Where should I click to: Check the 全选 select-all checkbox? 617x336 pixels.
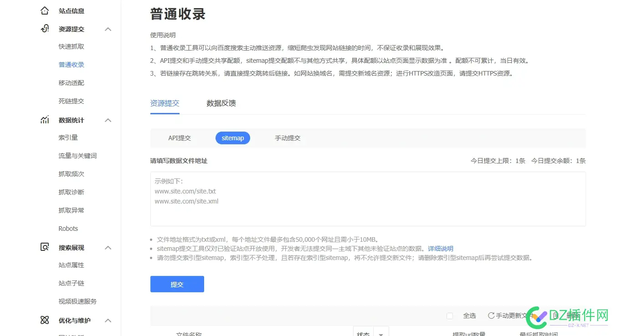[x=450, y=316]
